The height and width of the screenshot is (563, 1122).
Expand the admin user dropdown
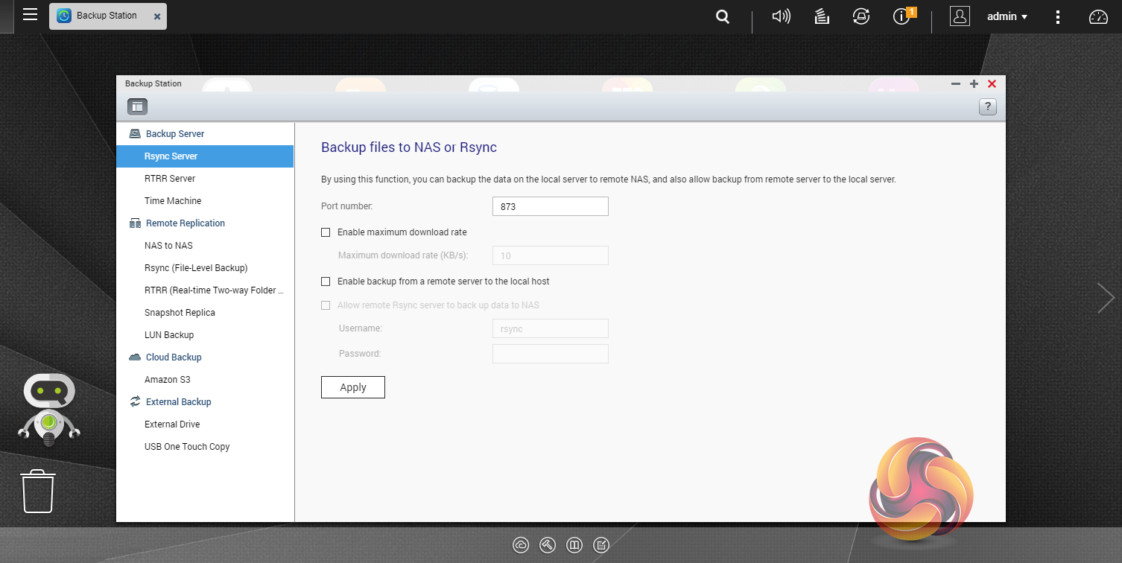(1007, 16)
